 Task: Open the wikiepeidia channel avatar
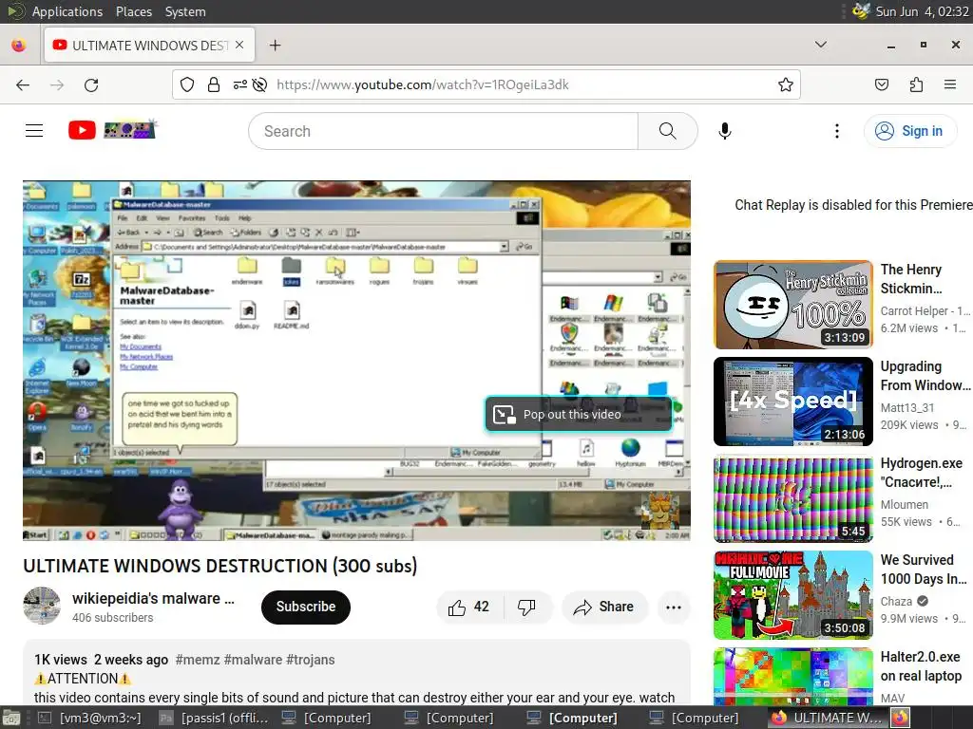pos(42,606)
